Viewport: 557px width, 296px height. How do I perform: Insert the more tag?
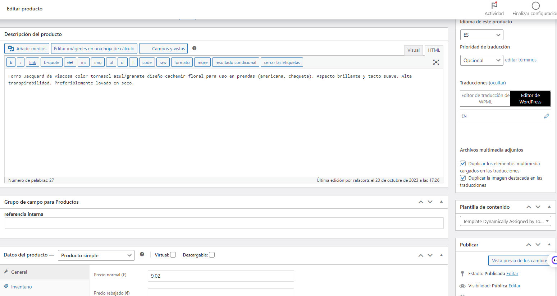pos(202,63)
